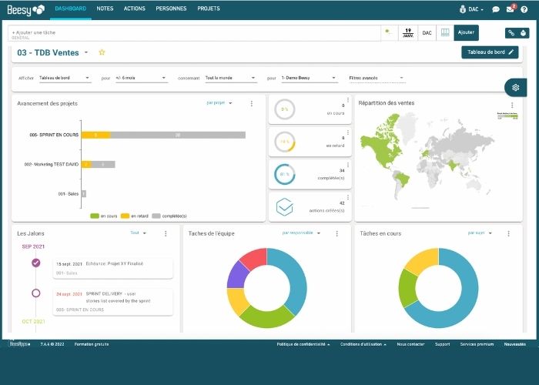Toggle the 'en cours' legend item
The image size is (539, 385).
[x=103, y=216]
